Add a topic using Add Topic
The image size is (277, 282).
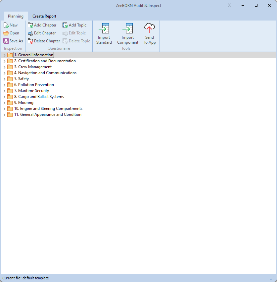pos(74,25)
